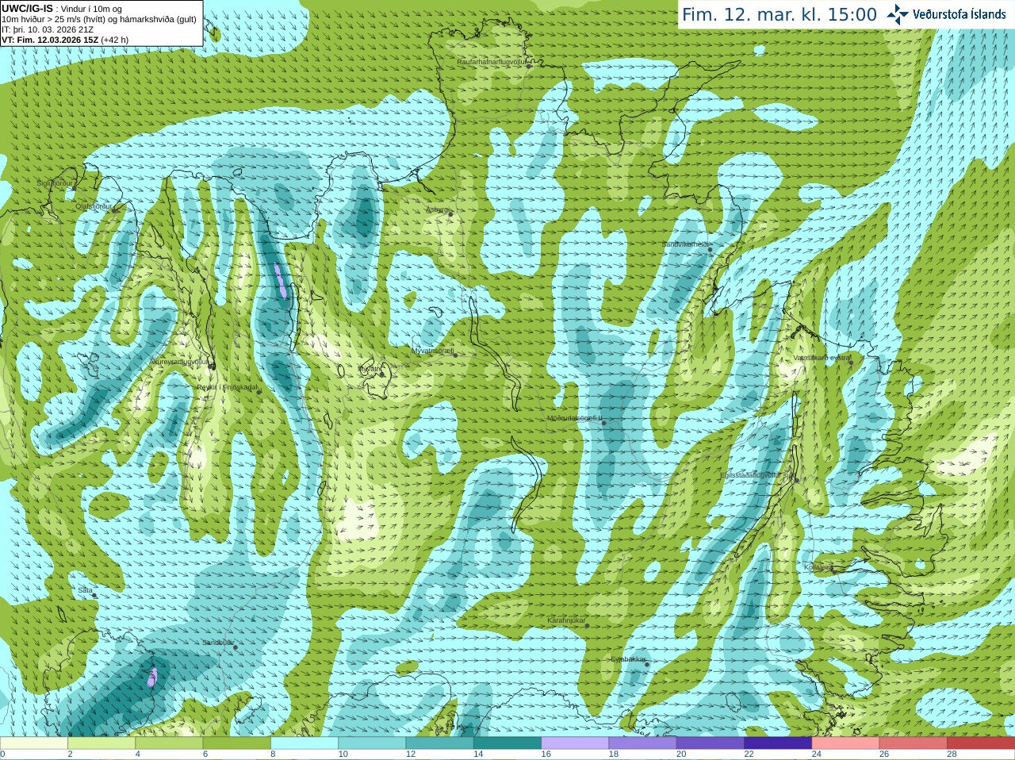
Task: Pick the 12–14 m/s teal legend swatch
Action: [440, 743]
